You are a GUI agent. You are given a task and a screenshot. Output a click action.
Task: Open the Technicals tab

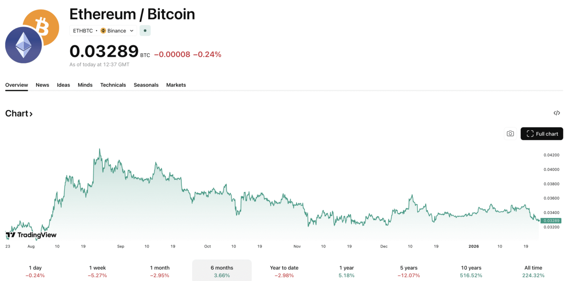coord(113,85)
